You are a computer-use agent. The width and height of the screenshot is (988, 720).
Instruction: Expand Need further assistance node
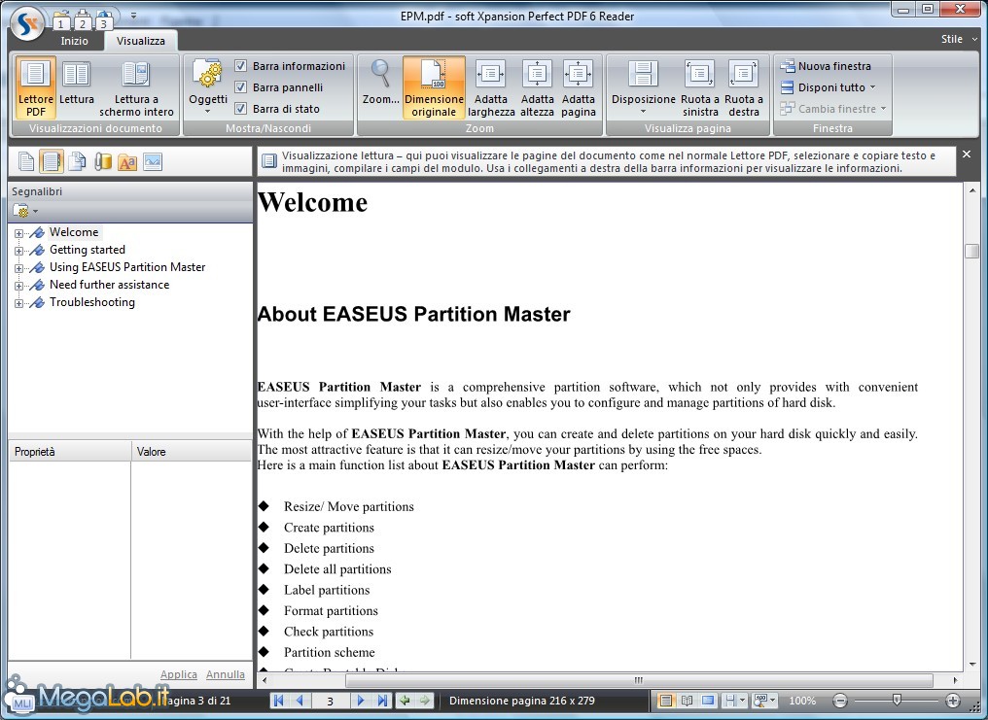click(x=18, y=286)
